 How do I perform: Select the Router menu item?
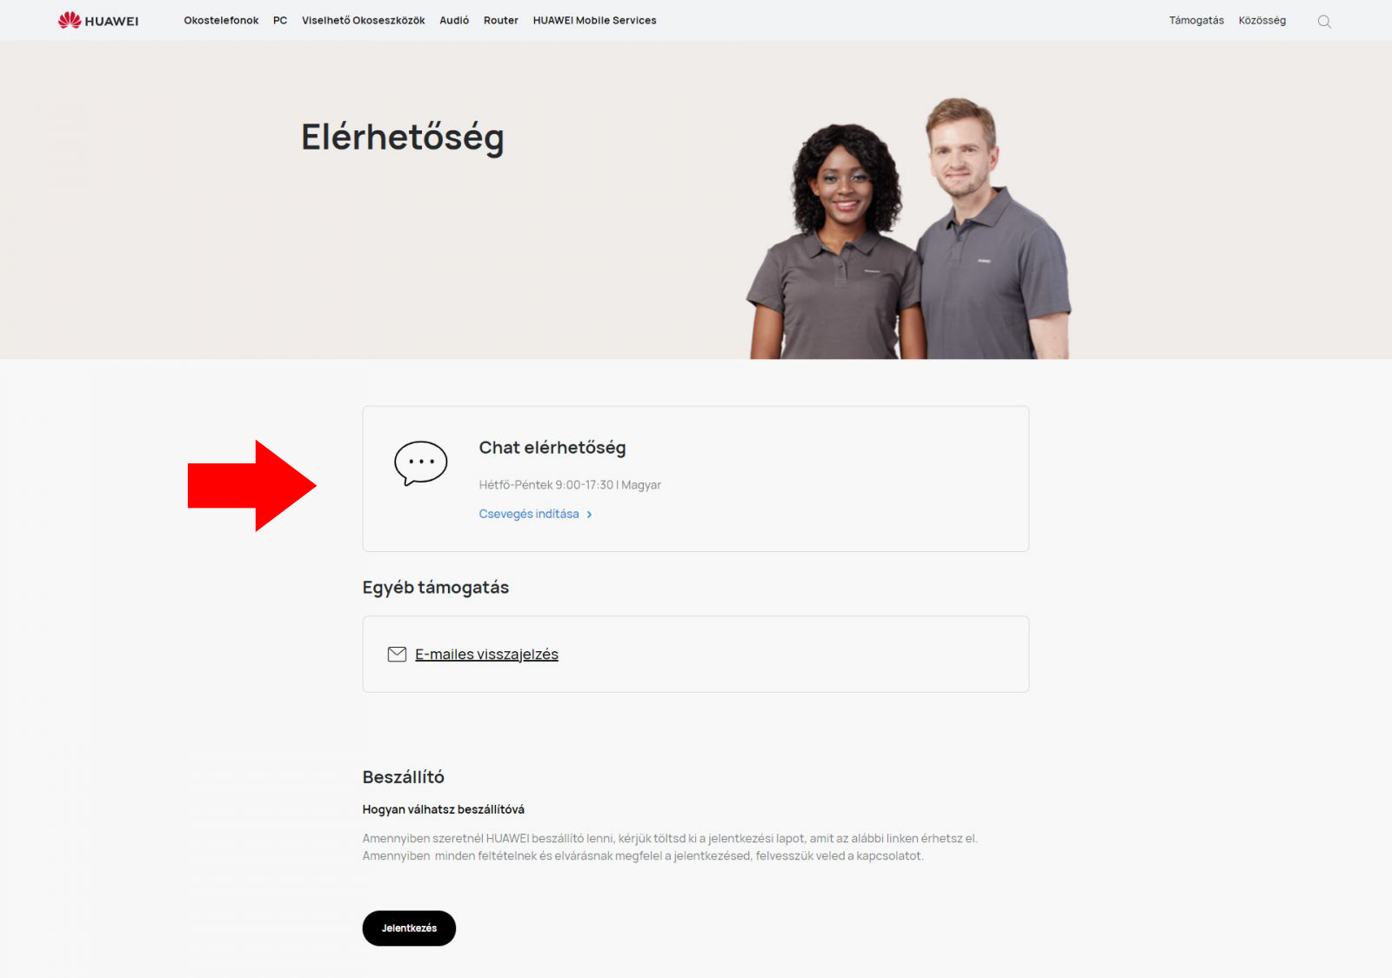point(501,20)
